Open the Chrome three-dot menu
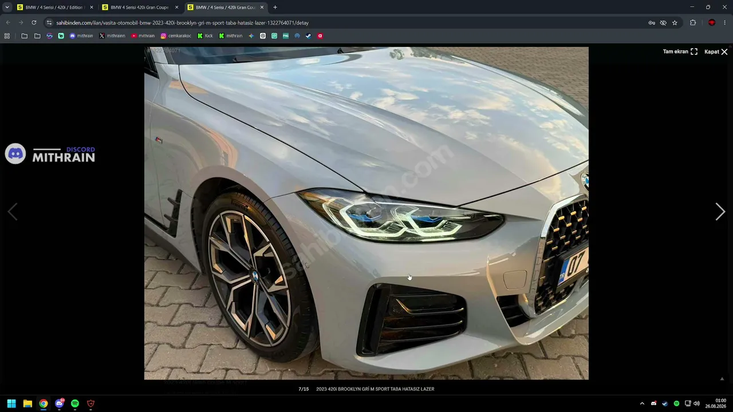Image resolution: width=733 pixels, height=412 pixels. [725, 23]
